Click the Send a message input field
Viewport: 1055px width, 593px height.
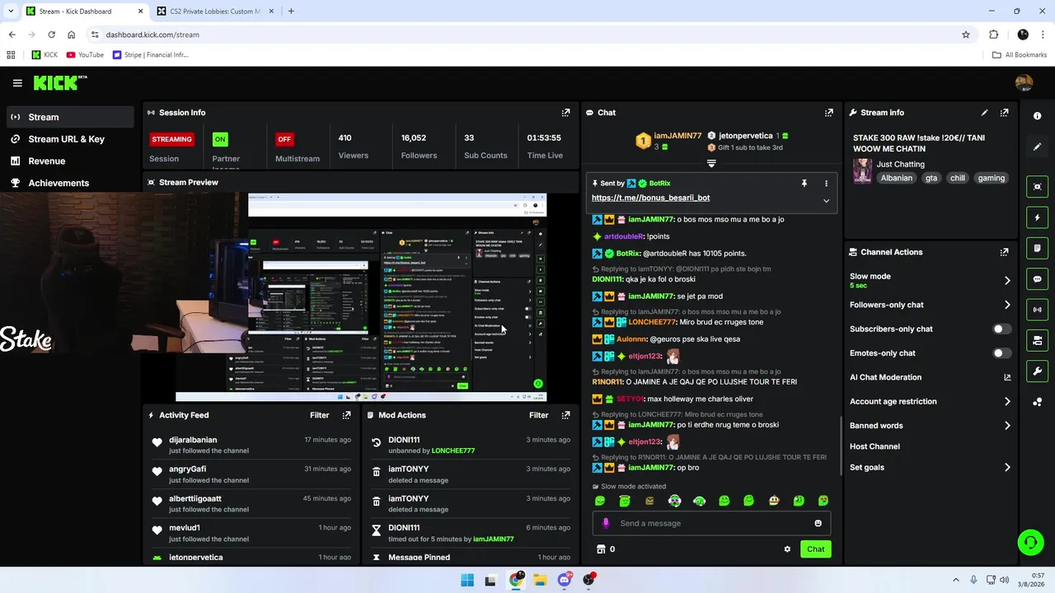click(x=711, y=523)
